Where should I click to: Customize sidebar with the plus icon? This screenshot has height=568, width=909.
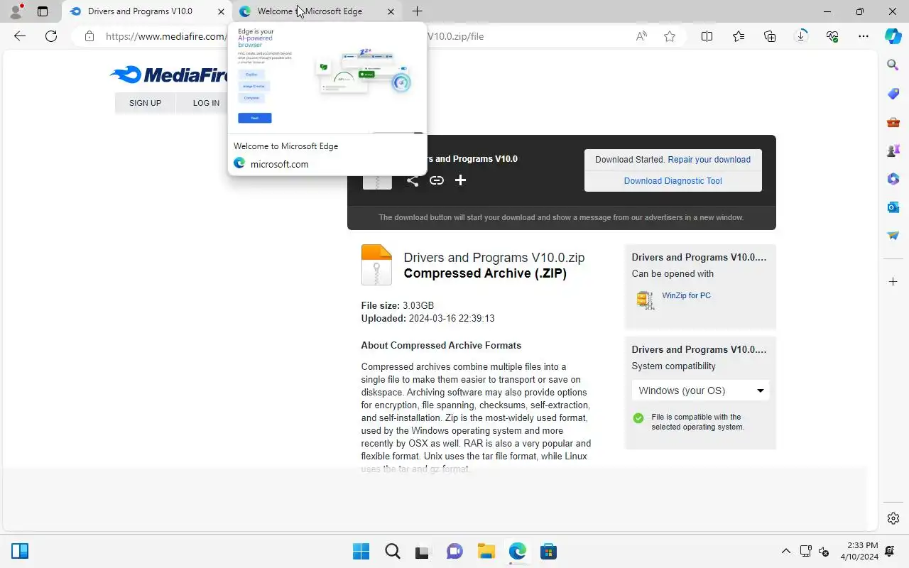coord(893,282)
